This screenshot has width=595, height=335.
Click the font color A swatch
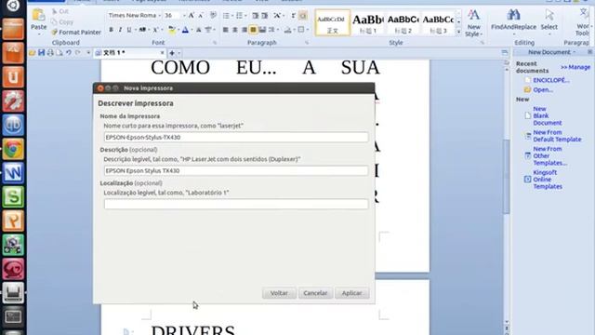[x=185, y=30]
